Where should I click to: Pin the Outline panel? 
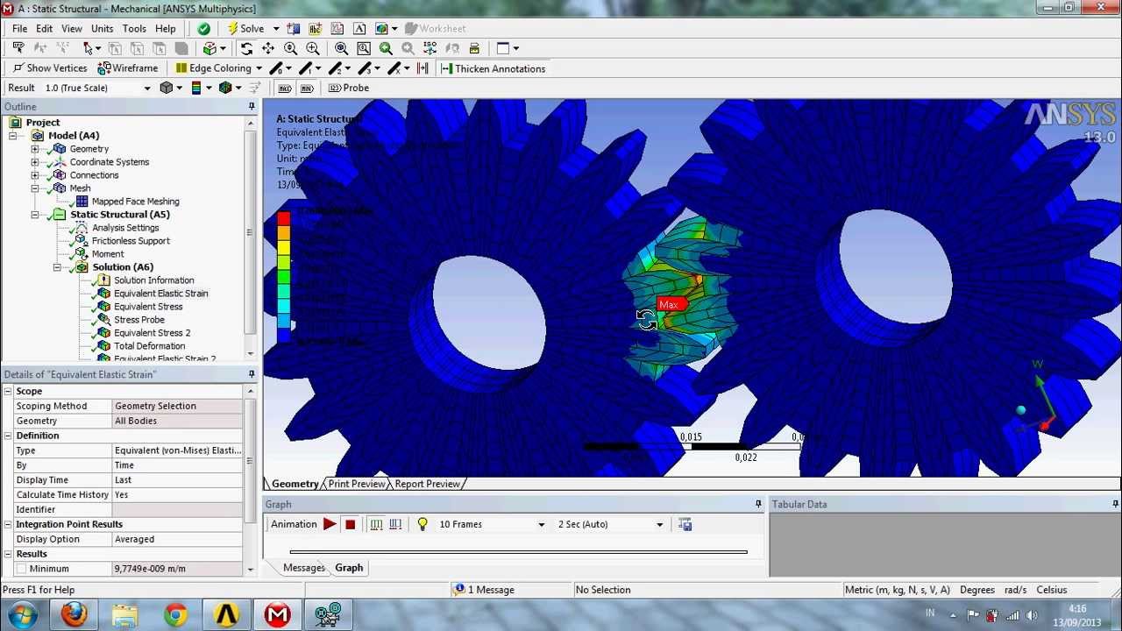[252, 107]
